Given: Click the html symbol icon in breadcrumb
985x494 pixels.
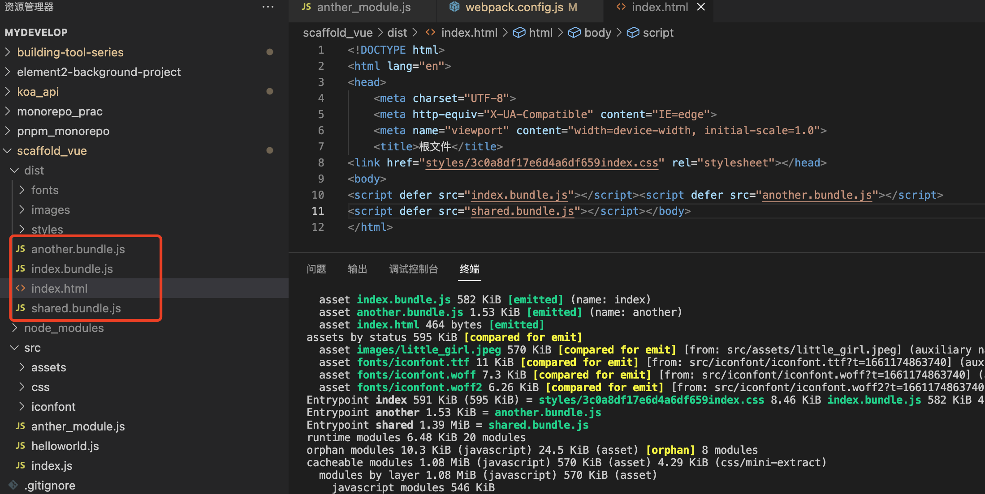Looking at the screenshot, I should pos(519,33).
